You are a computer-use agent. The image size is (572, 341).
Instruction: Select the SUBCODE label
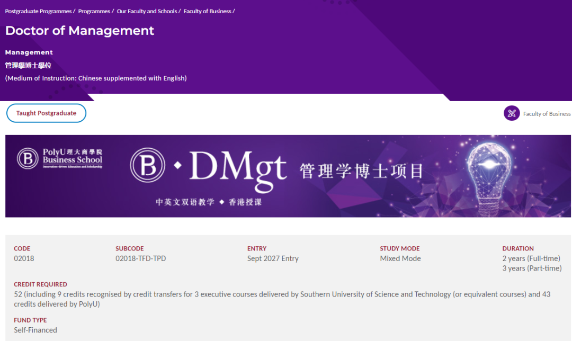130,248
